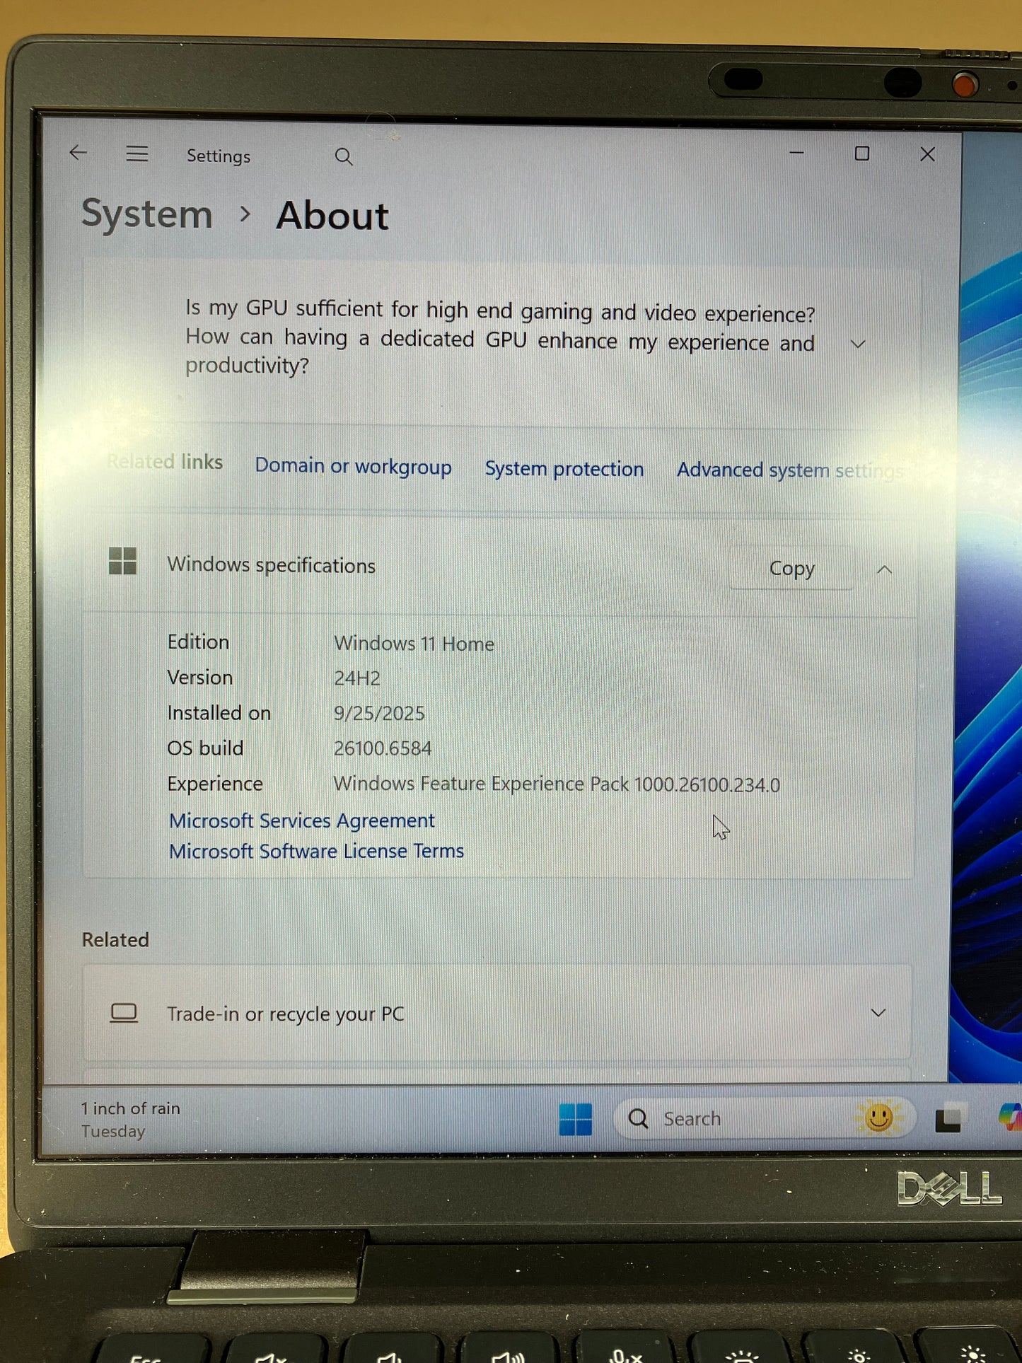Open System protection link
This screenshot has width=1022, height=1363.
[x=564, y=469]
